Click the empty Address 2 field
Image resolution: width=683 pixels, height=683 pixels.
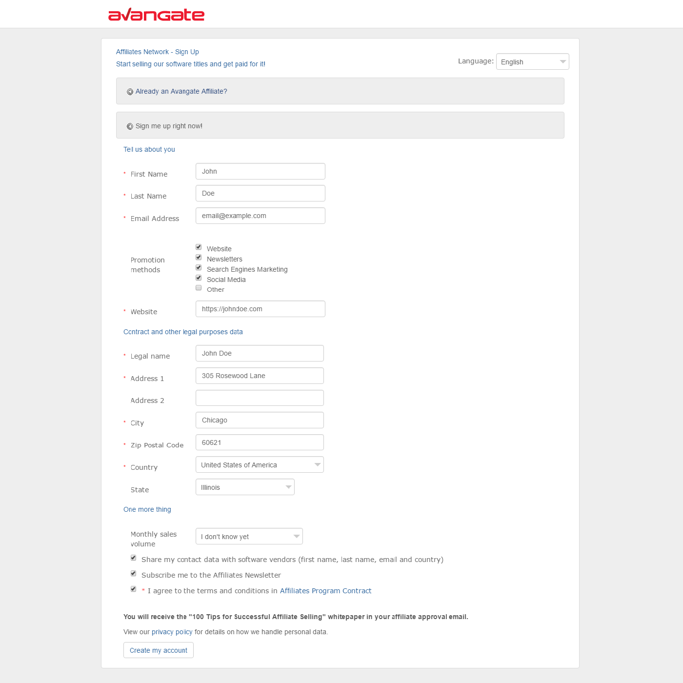pos(260,398)
